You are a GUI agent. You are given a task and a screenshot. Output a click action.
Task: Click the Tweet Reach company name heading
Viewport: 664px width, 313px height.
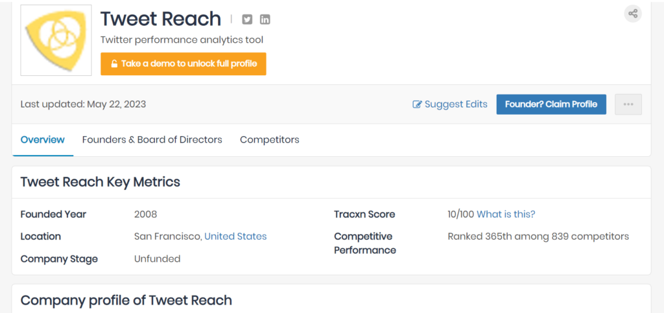(x=161, y=19)
